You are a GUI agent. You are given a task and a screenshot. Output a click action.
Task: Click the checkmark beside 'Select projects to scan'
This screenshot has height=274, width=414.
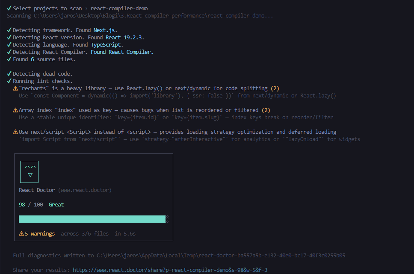pos(9,9)
